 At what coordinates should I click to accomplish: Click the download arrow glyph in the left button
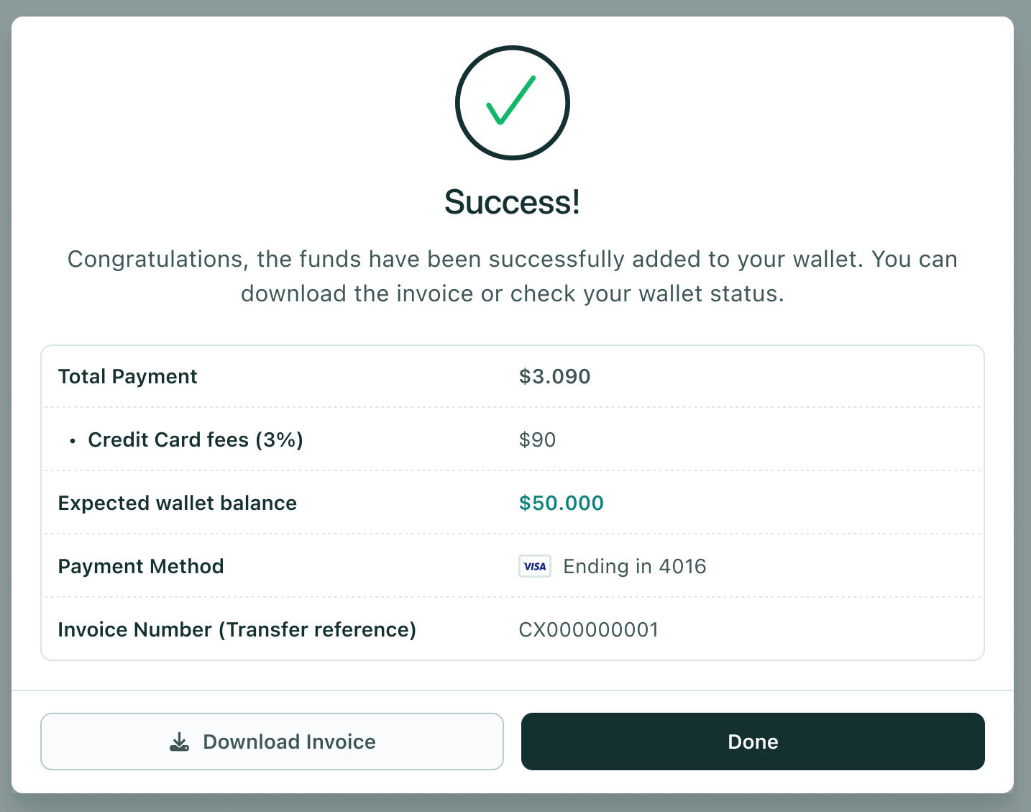(179, 742)
